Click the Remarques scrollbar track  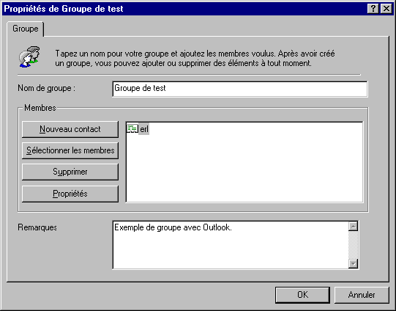coord(353,245)
